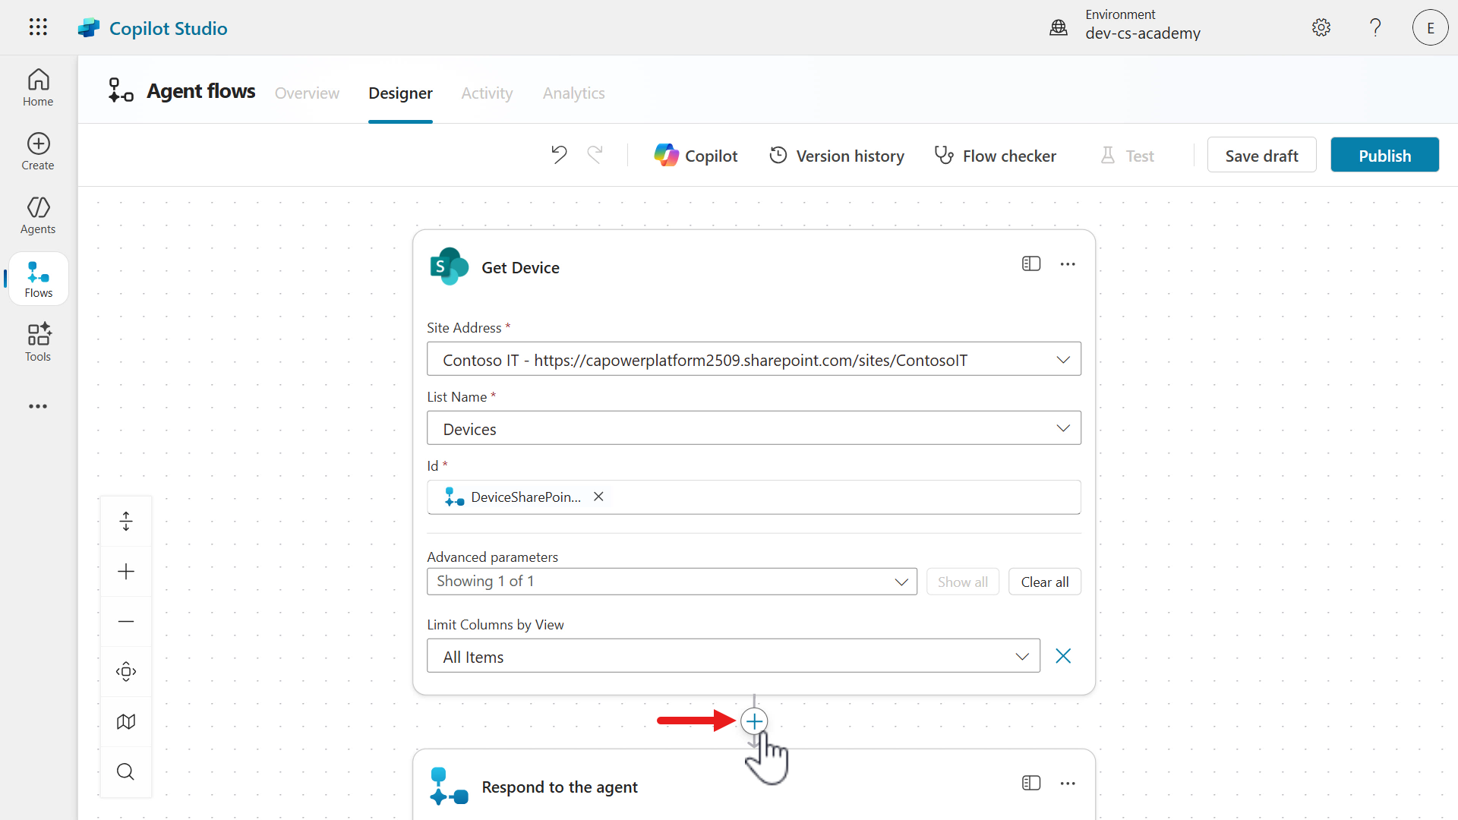
Task: Open Version history
Action: [837, 156]
